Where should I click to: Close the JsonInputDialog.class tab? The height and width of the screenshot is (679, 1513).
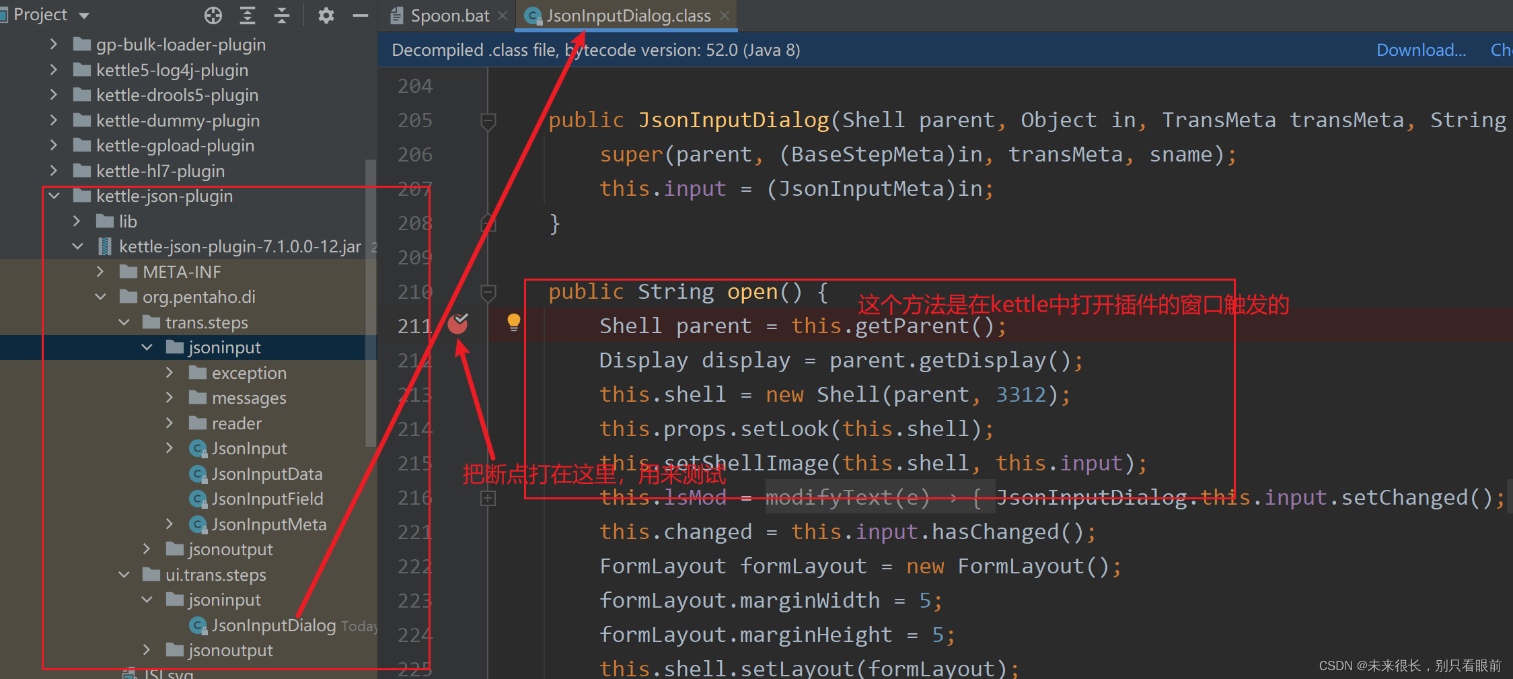tap(725, 15)
